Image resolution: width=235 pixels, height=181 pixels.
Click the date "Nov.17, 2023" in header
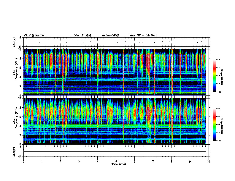pyautogui.click(x=83, y=35)
